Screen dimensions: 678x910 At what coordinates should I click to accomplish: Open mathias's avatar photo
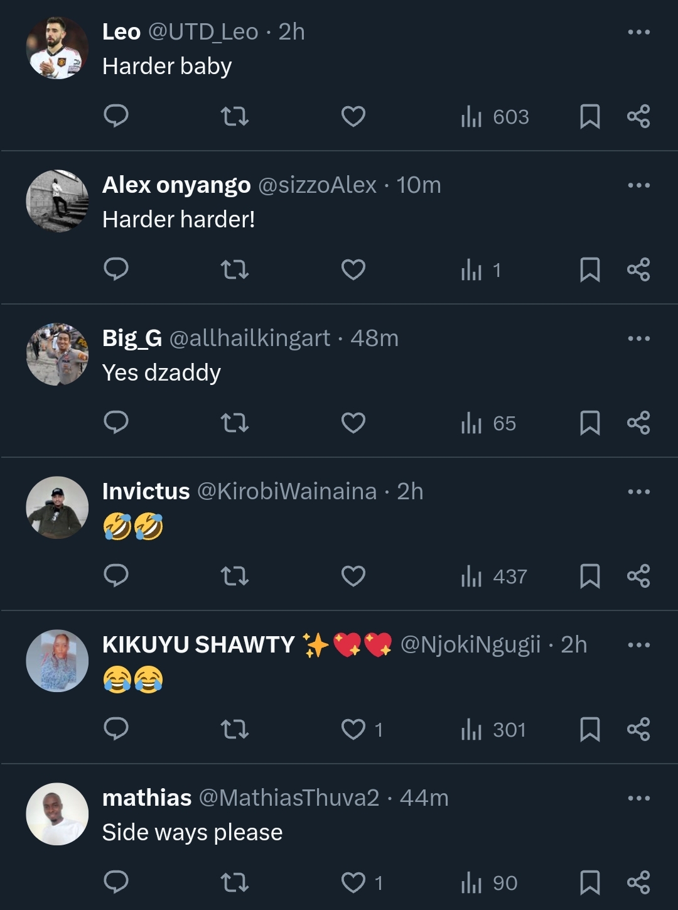(57, 814)
